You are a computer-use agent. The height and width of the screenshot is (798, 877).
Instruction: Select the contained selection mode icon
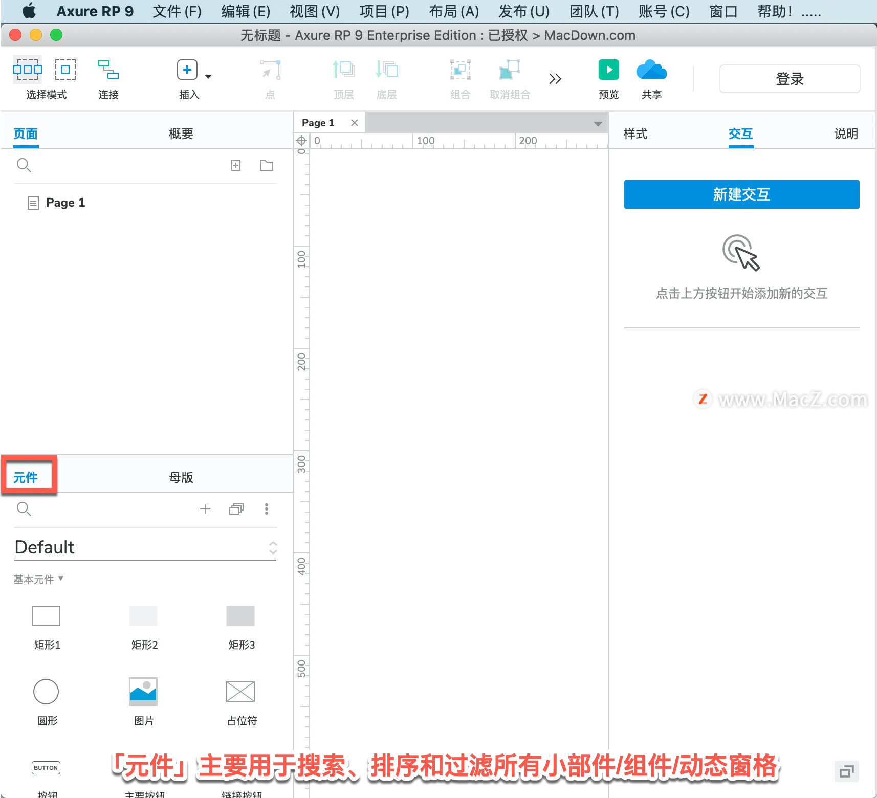[x=65, y=70]
